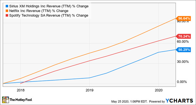Viewport: 196px width, 105px height.
Task: Click the YCHARTS logo
Action: pyautogui.click(x=179, y=101)
